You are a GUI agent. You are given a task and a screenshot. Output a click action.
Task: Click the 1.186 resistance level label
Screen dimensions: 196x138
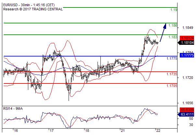(x=173, y=25)
